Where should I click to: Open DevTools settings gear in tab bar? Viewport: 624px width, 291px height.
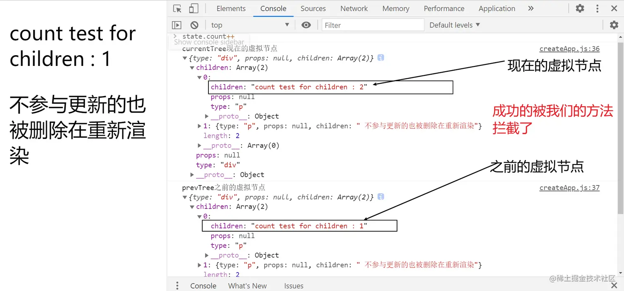[580, 8]
